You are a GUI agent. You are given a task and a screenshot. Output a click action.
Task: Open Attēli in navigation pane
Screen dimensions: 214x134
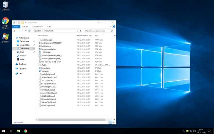tap(22, 52)
